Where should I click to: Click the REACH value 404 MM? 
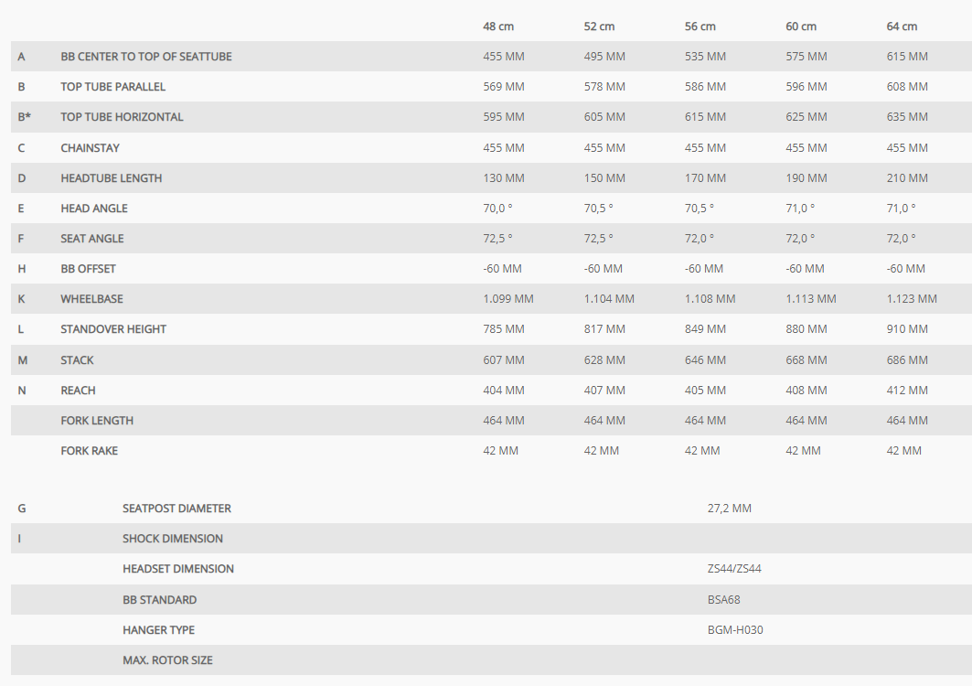point(503,391)
